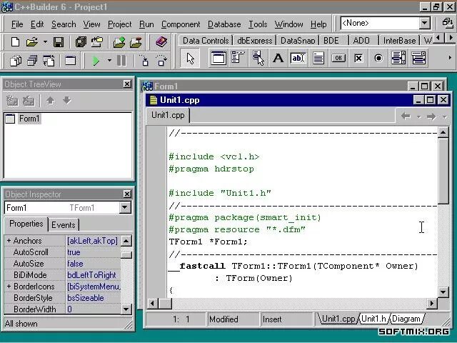The image size is (457, 343).
Task: Open the Help contents book icon
Action: click(x=161, y=42)
